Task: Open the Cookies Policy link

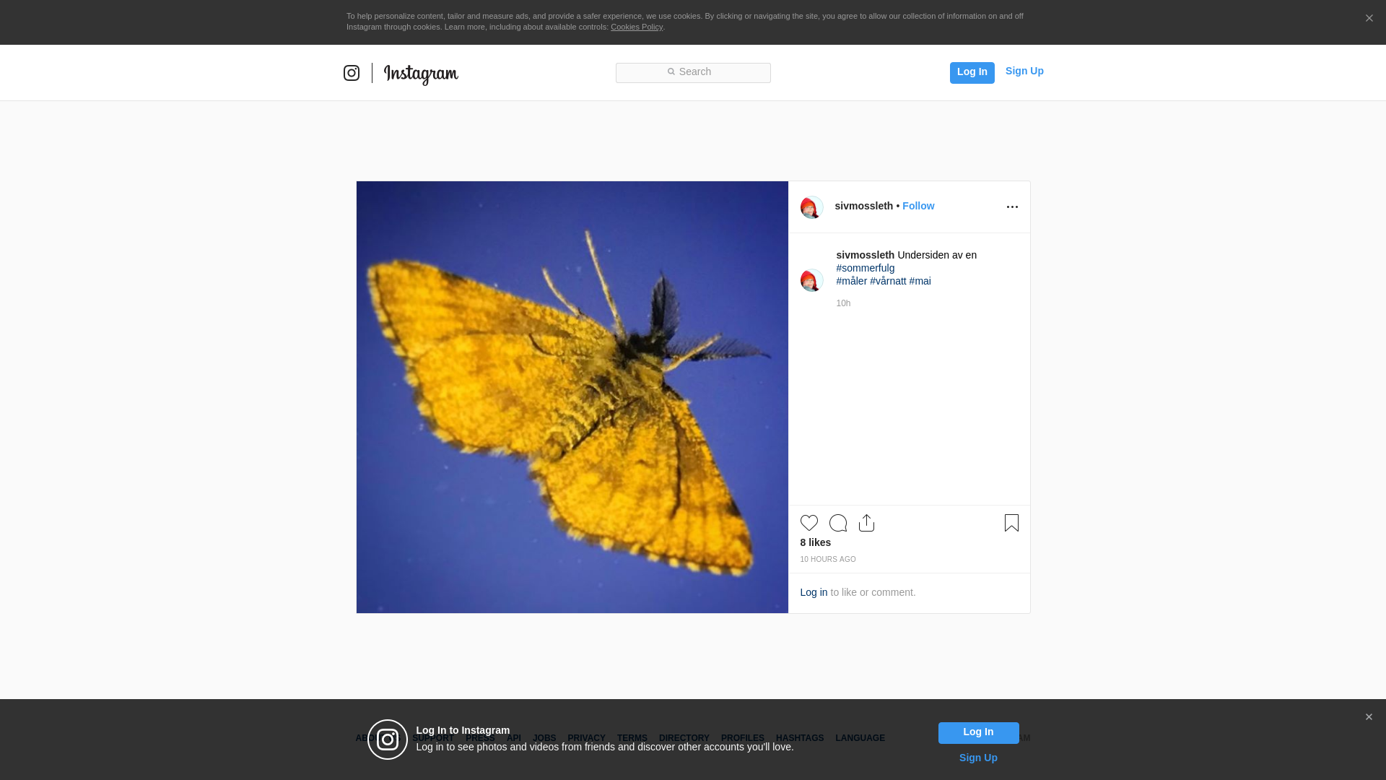Action: (636, 27)
